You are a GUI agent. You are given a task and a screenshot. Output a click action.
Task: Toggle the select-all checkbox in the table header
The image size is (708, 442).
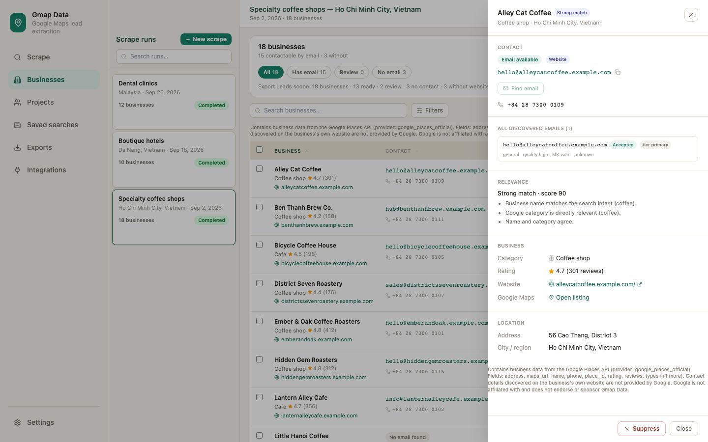coord(260,150)
